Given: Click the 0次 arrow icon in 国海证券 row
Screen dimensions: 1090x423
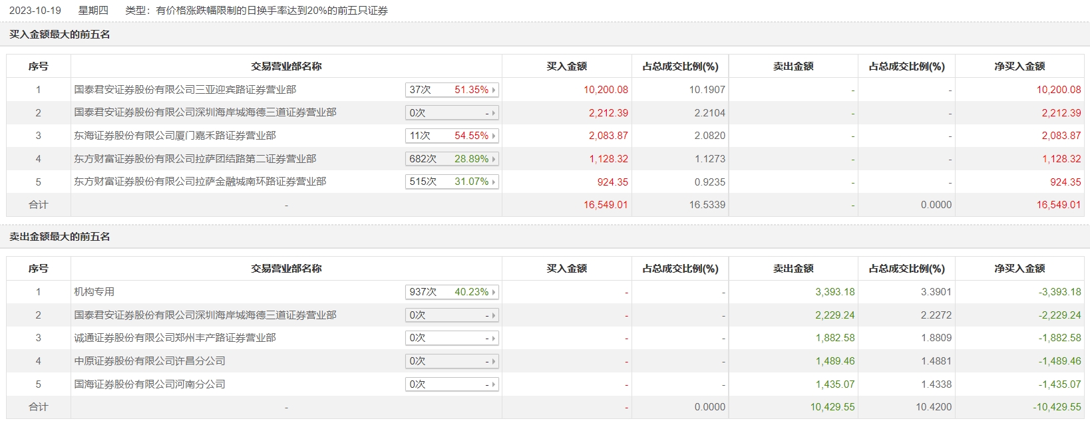Looking at the screenshot, I should [x=494, y=384].
